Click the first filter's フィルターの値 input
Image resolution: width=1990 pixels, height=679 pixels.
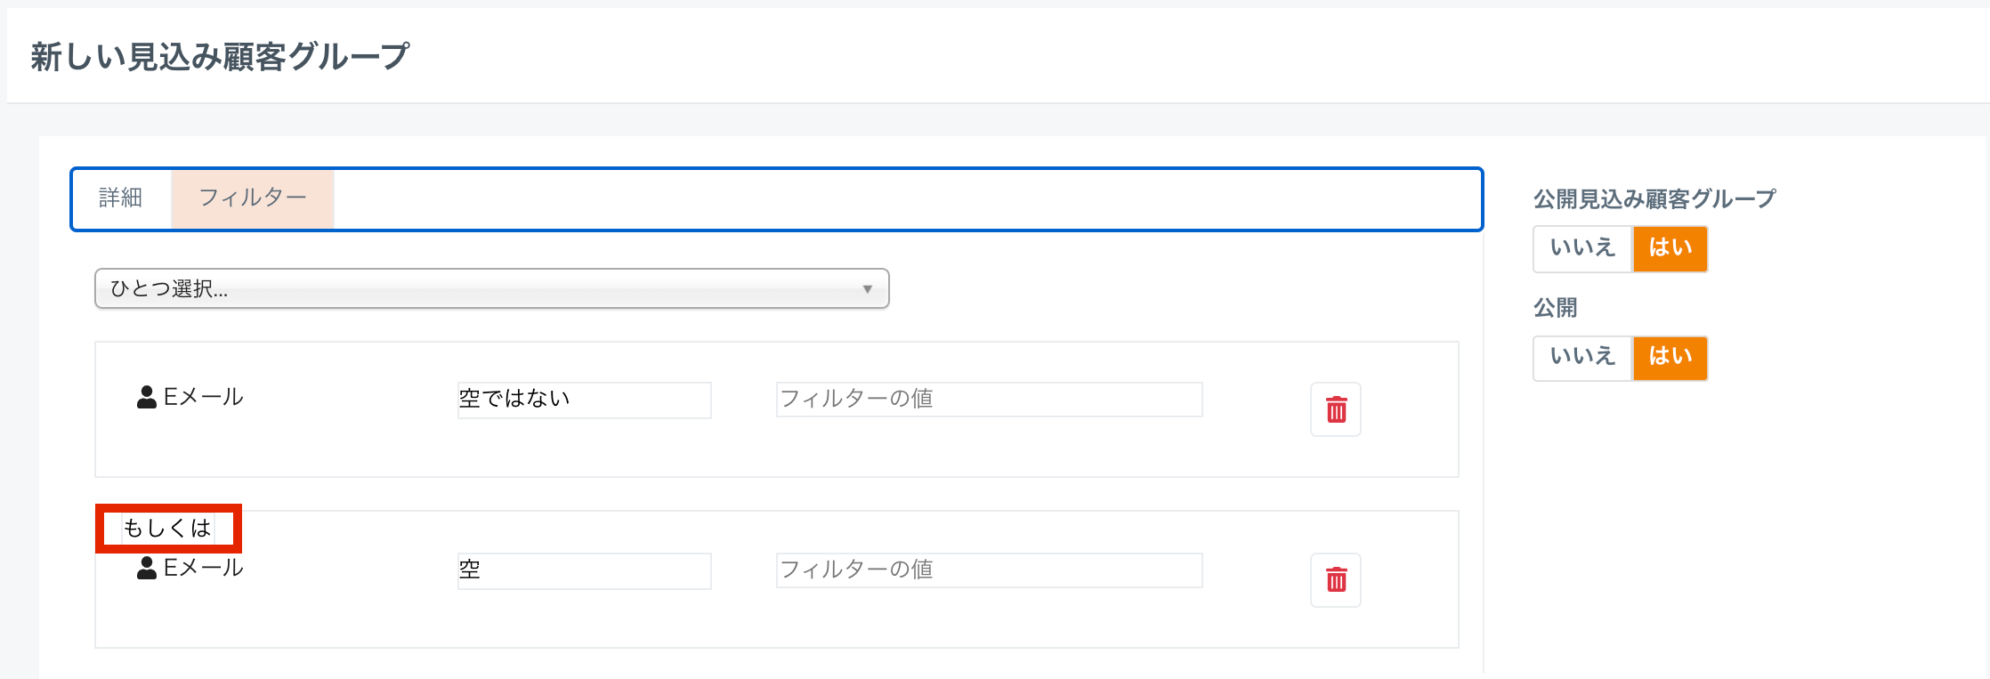click(x=989, y=400)
